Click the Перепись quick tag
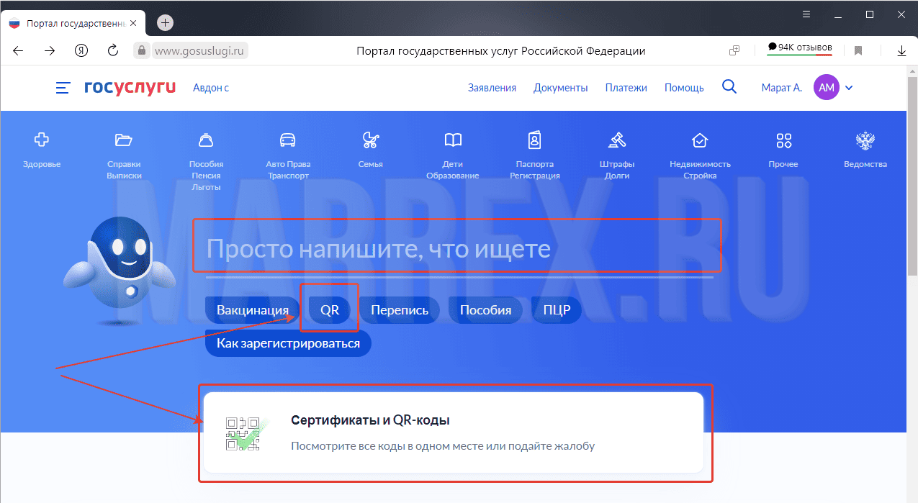This screenshot has width=918, height=503. pyautogui.click(x=400, y=310)
